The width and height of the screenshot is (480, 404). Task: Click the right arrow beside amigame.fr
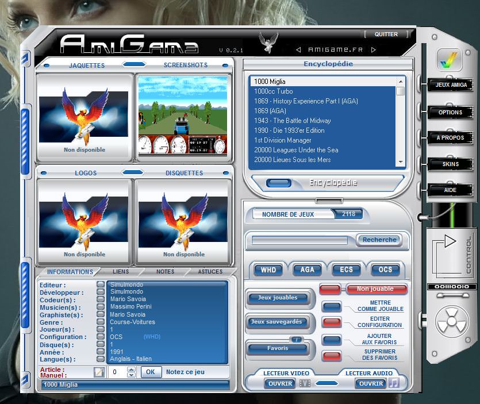[x=374, y=49]
